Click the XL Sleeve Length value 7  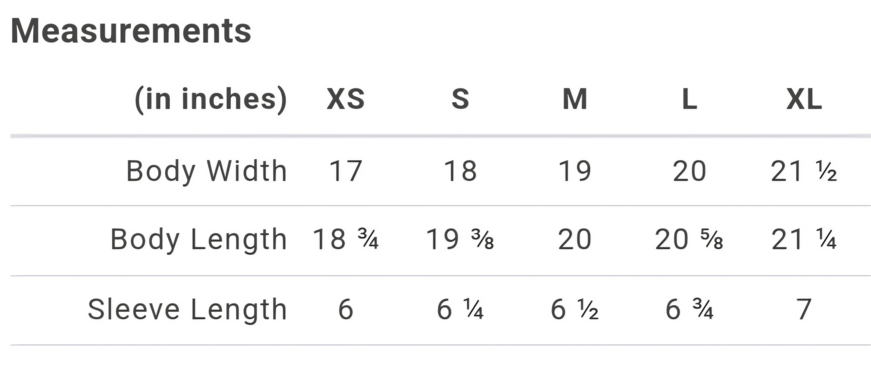(x=804, y=309)
